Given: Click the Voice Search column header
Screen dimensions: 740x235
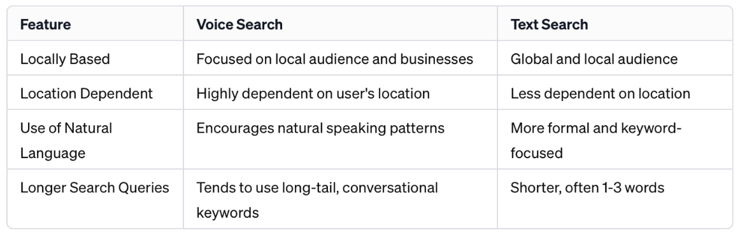Looking at the screenshot, I should 239,25.
